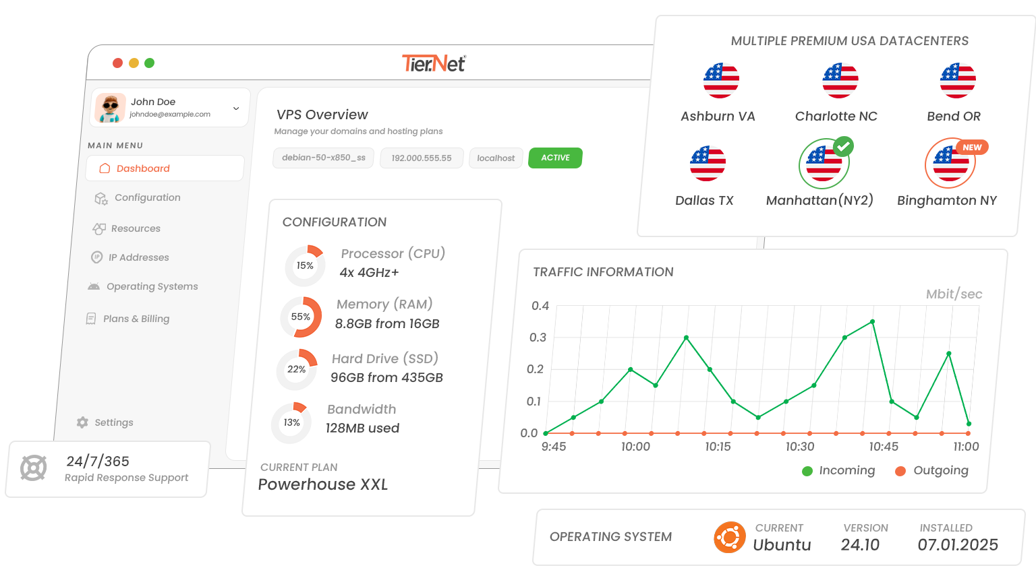Click the TierNet logo
Screen dimensions: 1036x576
(x=434, y=63)
